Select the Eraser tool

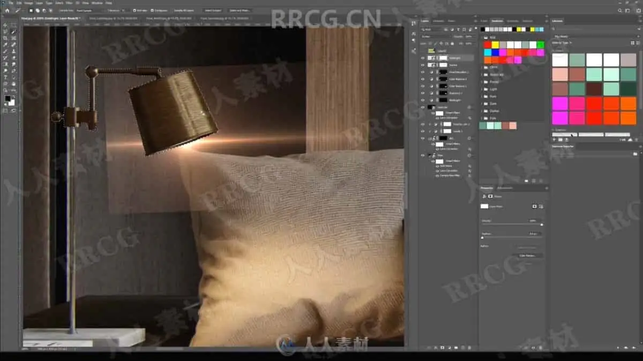[13, 58]
